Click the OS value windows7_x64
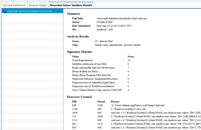 [105, 29]
